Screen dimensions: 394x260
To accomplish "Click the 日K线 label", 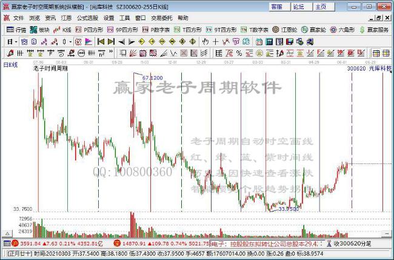I will (x=10, y=65).
